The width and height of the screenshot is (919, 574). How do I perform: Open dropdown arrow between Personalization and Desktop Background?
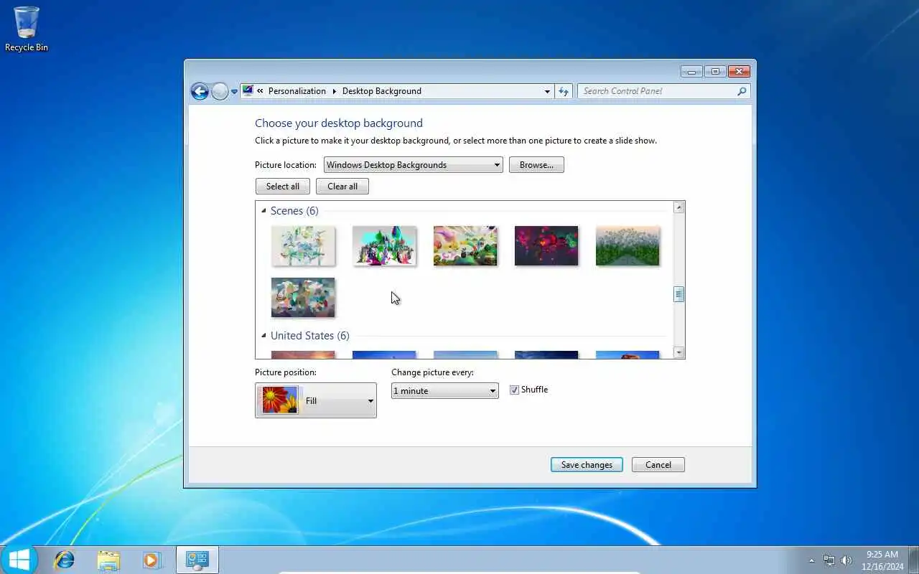(334, 91)
